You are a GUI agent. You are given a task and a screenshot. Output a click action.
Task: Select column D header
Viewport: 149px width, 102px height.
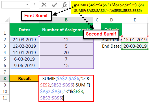(111, 20)
